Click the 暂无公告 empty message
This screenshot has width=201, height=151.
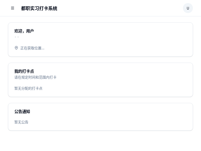tap(21, 122)
